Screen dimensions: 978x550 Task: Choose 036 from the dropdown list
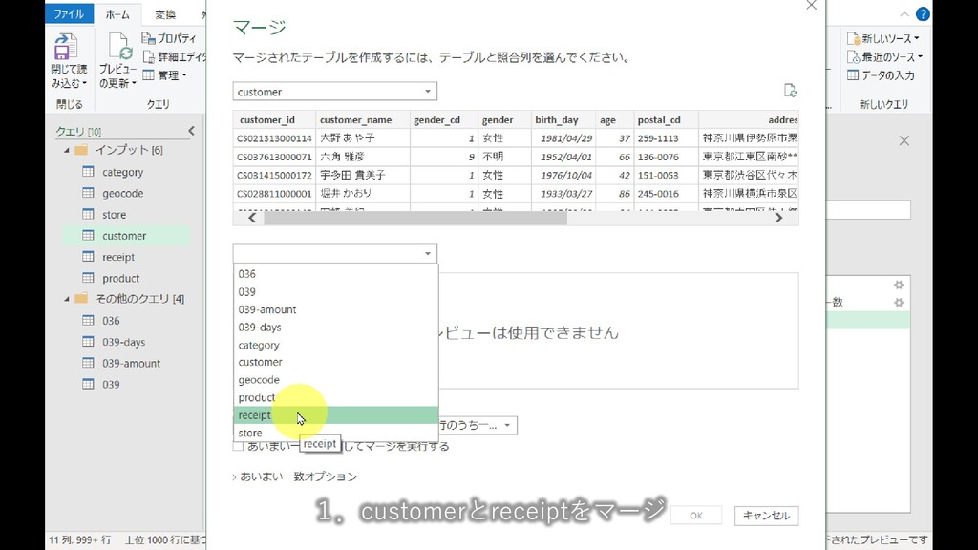(335, 274)
